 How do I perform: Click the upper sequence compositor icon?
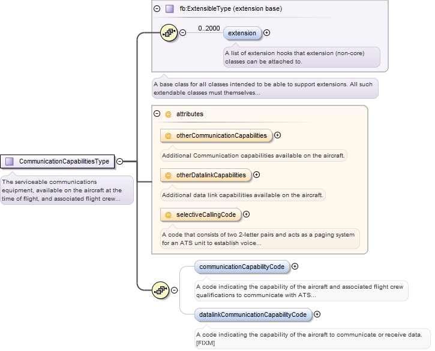click(169, 33)
